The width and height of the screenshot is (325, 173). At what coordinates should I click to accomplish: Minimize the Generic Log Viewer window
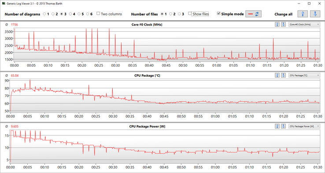[299, 4]
